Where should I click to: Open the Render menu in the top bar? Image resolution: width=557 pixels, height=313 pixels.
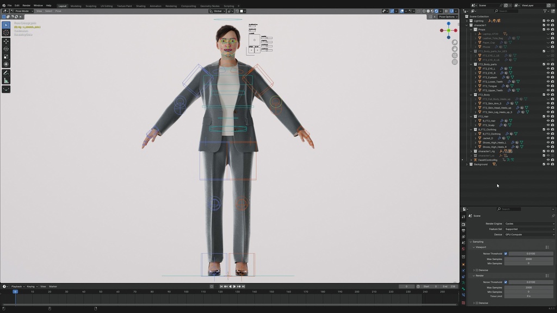(x=26, y=5)
